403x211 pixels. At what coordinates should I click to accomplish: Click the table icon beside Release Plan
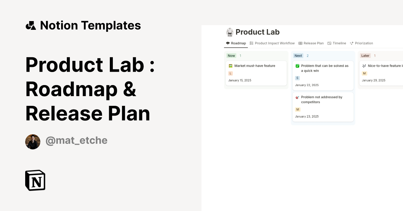(300, 43)
